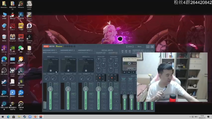Click Color Panel on Hardware Input 1
Image resolution: width=212 pixels, height=119 pixels.
[55, 59]
